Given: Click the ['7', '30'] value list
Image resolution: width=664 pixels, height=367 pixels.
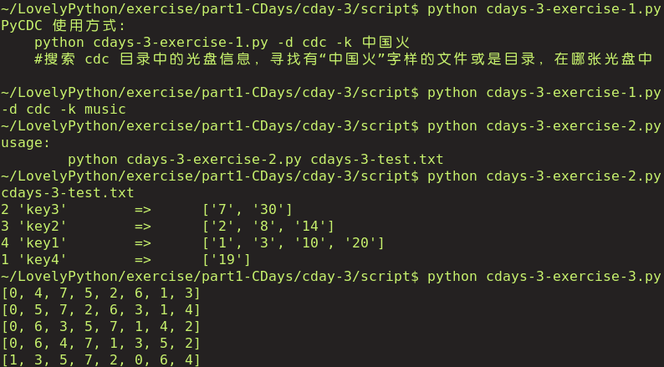Looking at the screenshot, I should click(x=247, y=210).
